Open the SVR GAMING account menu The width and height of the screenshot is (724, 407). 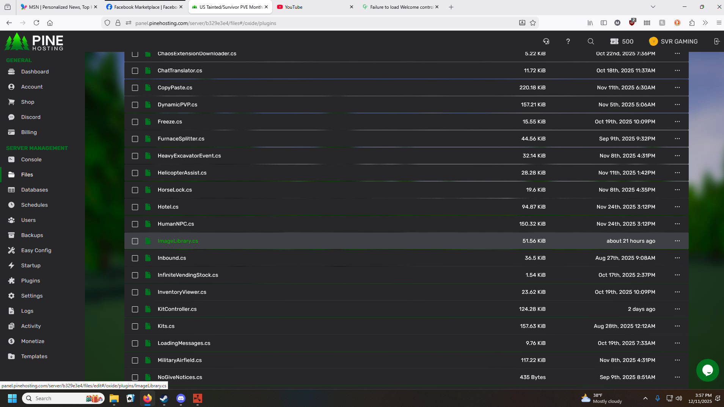(674, 41)
